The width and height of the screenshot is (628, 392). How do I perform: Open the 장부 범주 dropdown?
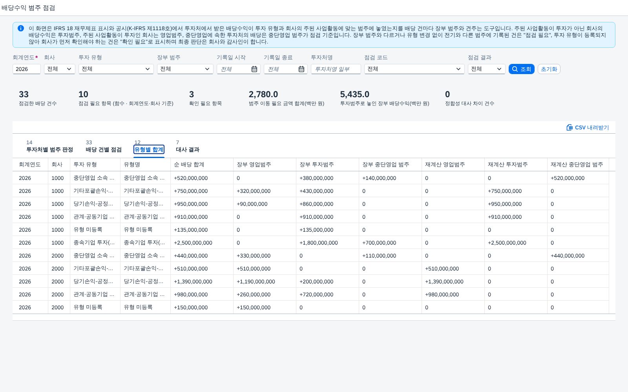coord(185,69)
